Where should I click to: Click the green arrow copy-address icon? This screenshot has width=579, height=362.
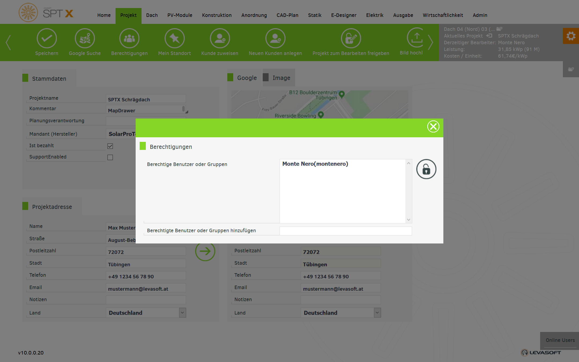(205, 251)
